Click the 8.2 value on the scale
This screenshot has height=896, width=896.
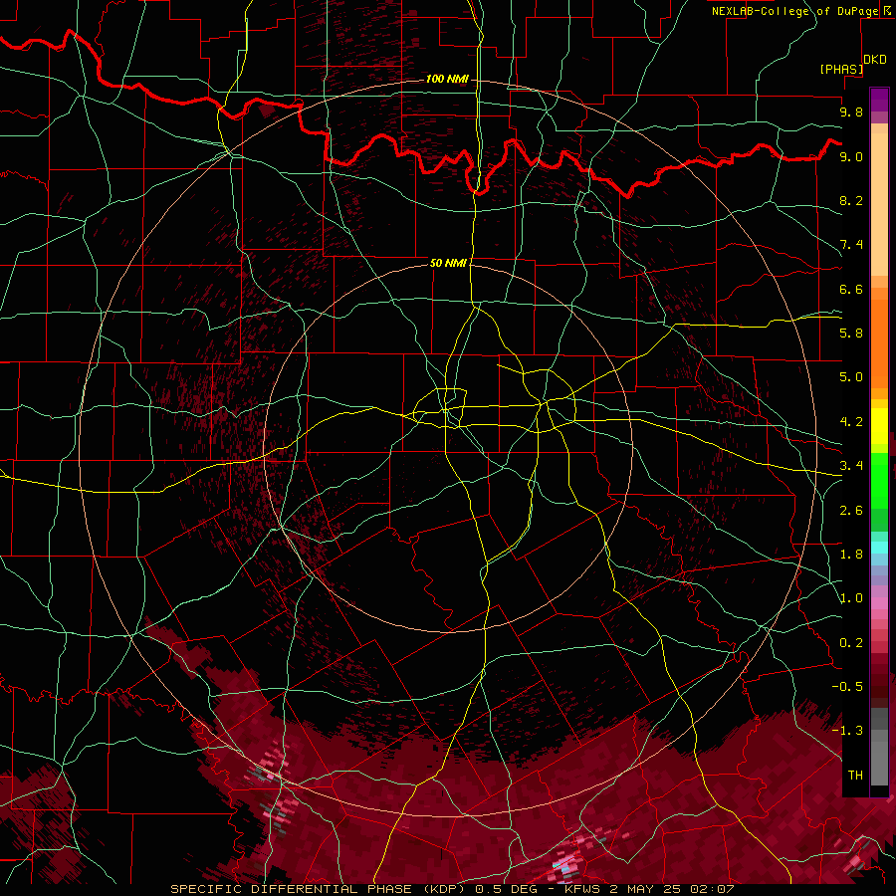click(x=851, y=200)
